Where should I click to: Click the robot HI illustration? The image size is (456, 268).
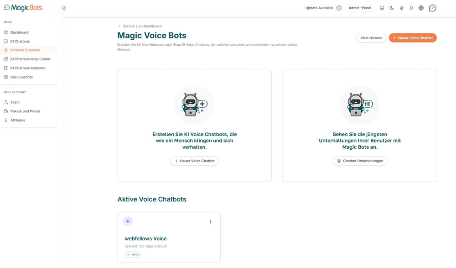point(360,105)
